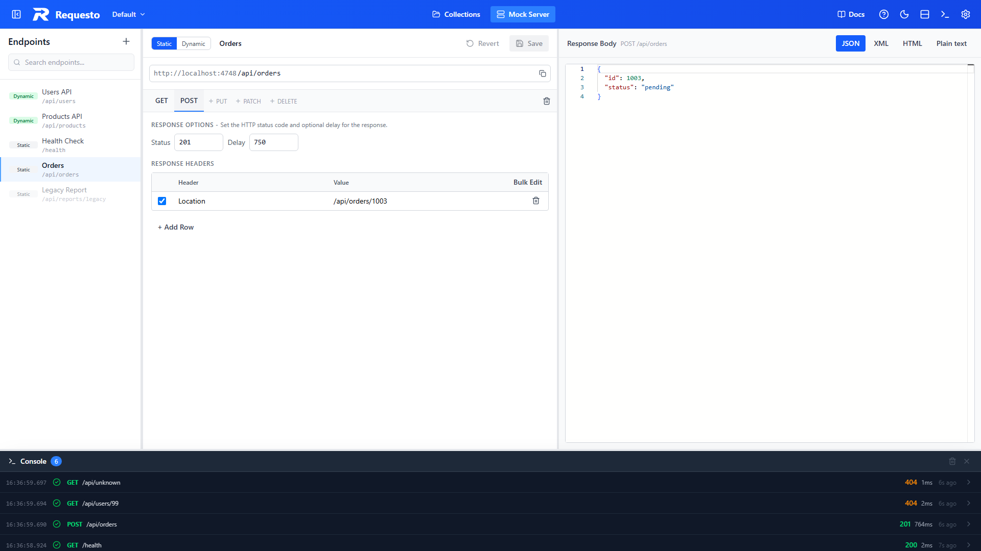Edit the Orders endpoint name
This screenshot has height=551, width=981.
pyautogui.click(x=230, y=43)
